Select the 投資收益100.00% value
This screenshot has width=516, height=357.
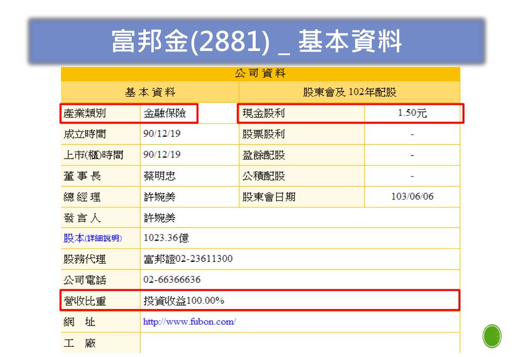184,301
